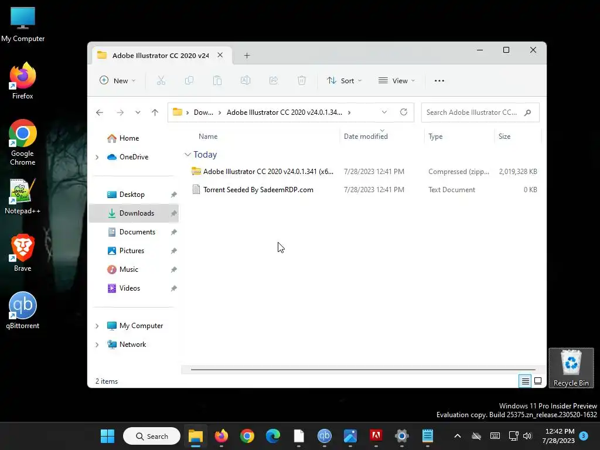The image size is (600, 450).
Task: Click Dow... breadcrumb in address bar
Action: [203, 112]
